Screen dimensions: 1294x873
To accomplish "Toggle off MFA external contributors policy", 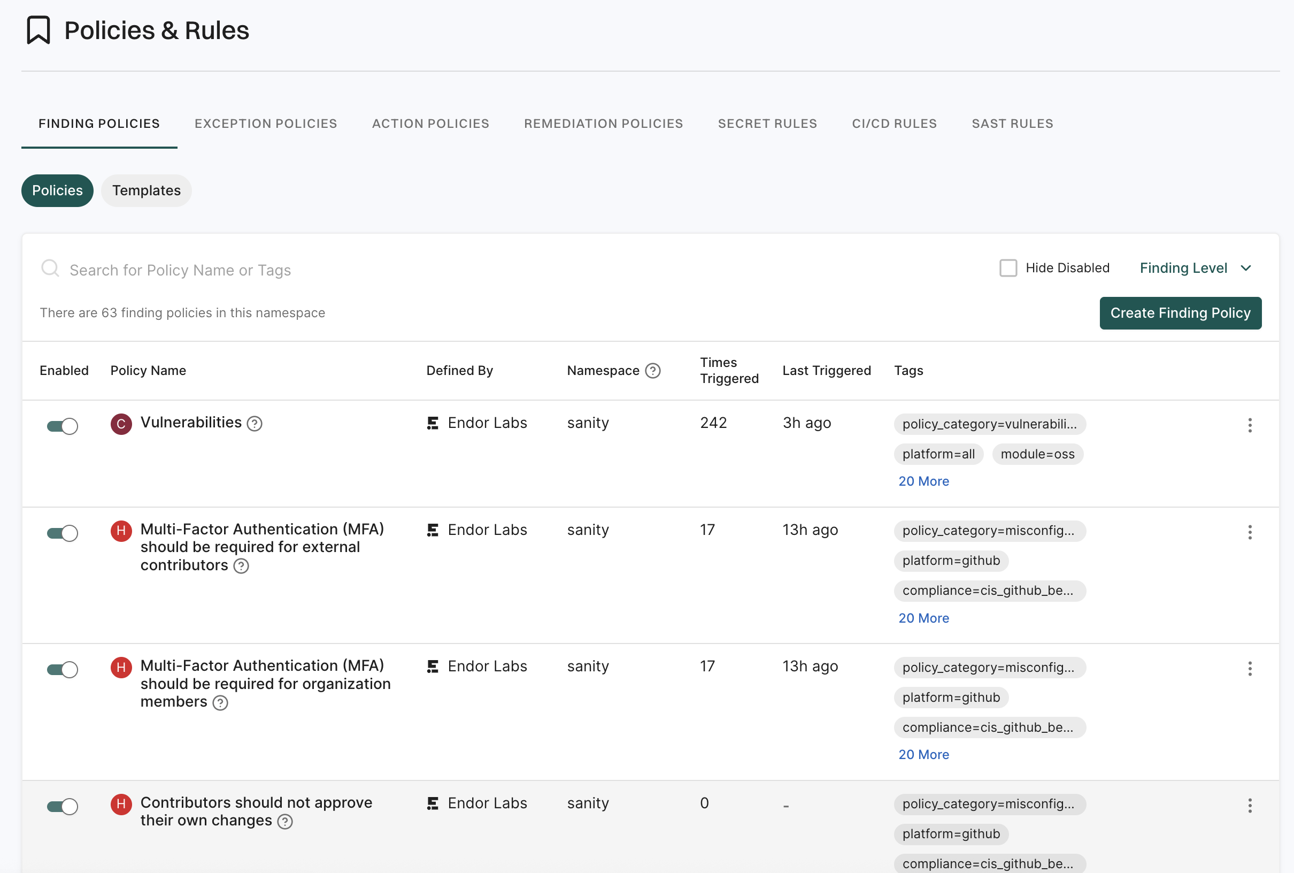I will coord(63,533).
